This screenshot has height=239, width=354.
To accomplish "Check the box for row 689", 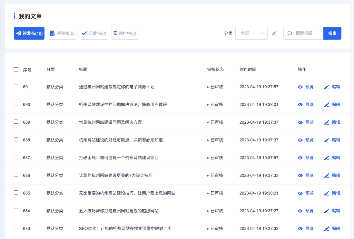I will point(16,121).
